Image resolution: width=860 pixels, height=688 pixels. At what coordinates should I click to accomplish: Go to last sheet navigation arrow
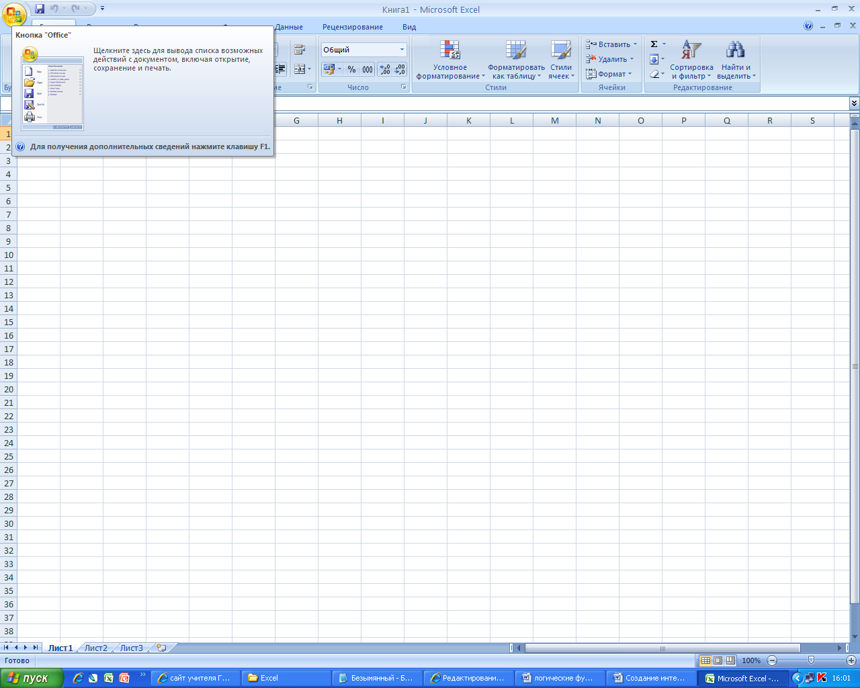[x=36, y=648]
